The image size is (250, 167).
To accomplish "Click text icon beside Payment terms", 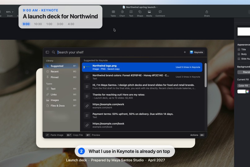I will 87,115.
